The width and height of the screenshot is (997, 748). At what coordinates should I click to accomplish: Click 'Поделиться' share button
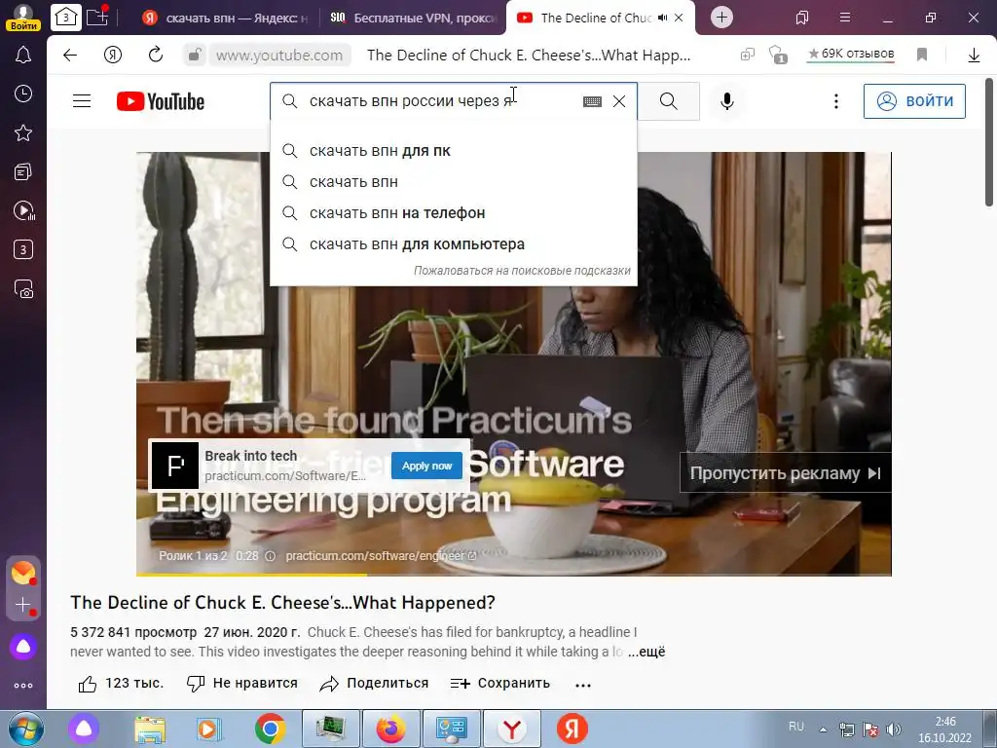point(374,684)
